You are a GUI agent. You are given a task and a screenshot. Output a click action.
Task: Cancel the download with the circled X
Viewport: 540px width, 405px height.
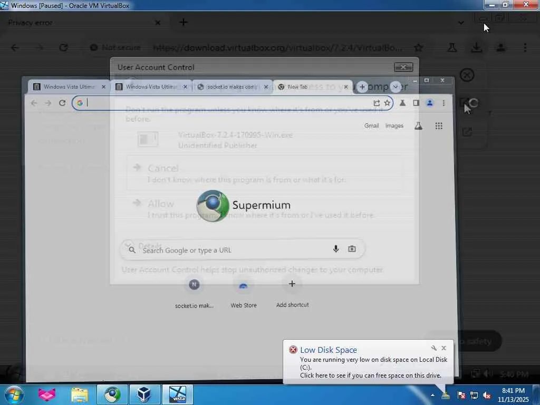point(467,75)
